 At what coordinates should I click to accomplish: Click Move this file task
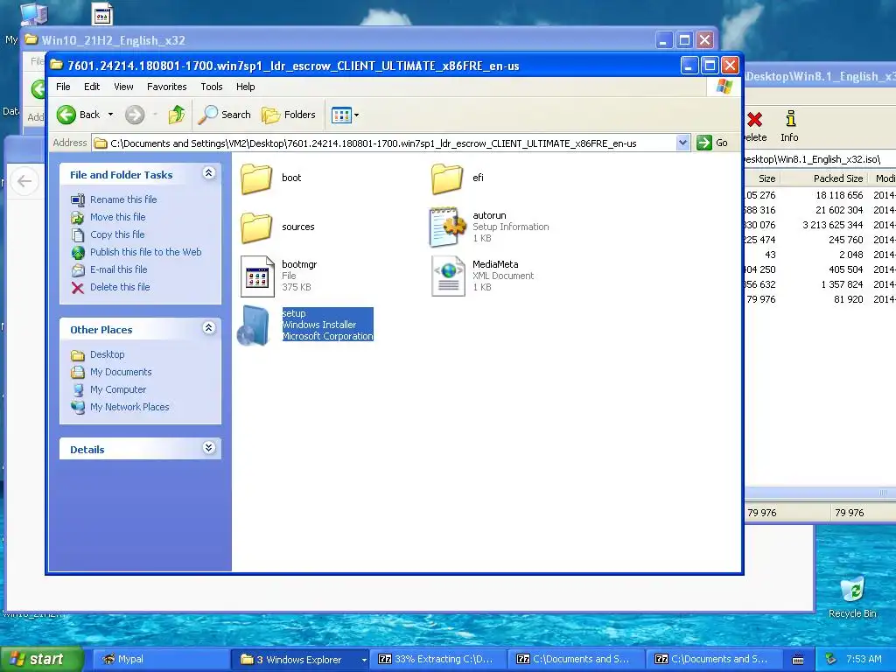(x=118, y=217)
